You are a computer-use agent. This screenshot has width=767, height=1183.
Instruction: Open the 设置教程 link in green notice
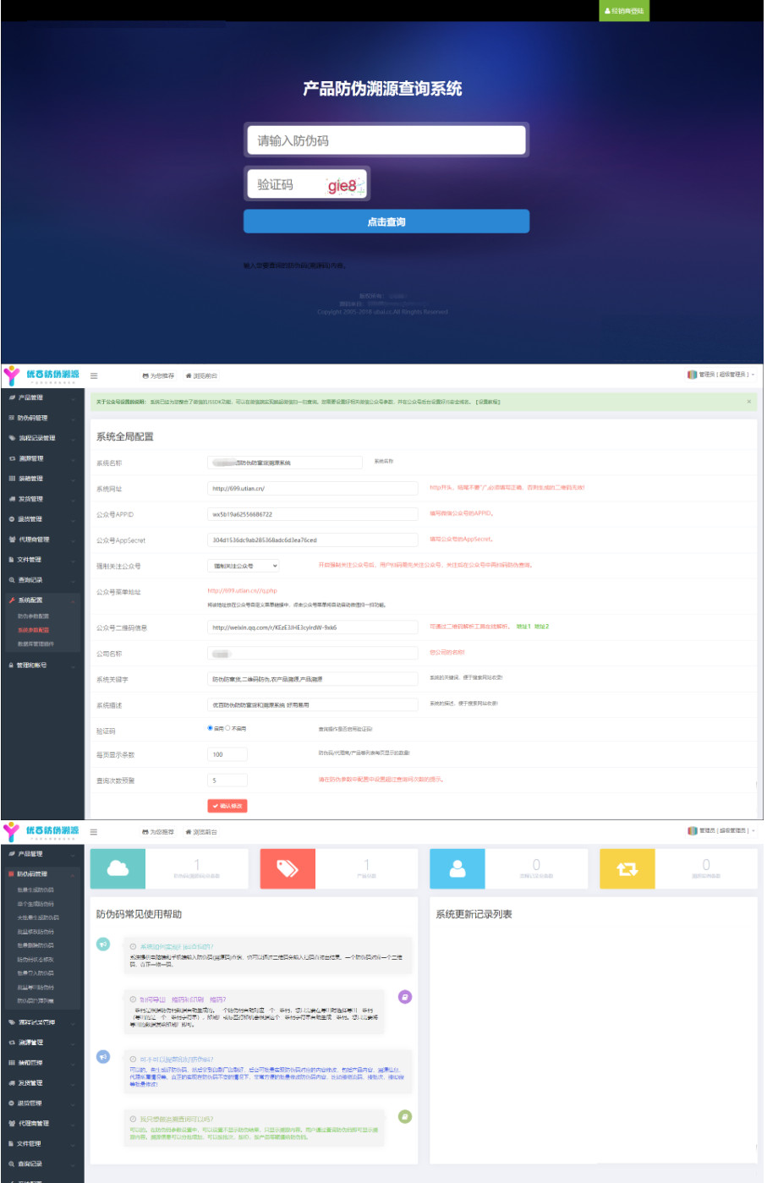click(488, 403)
